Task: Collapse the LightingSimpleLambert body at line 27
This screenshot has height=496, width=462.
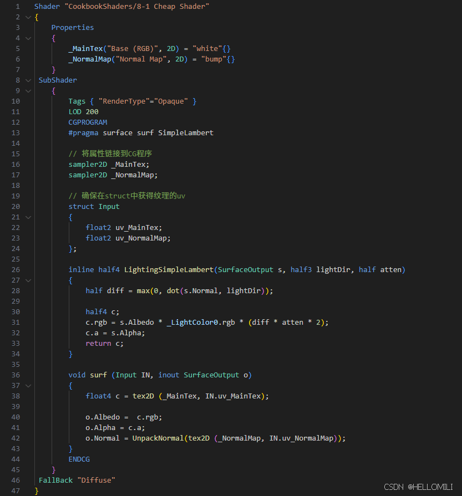Action: tap(28, 280)
